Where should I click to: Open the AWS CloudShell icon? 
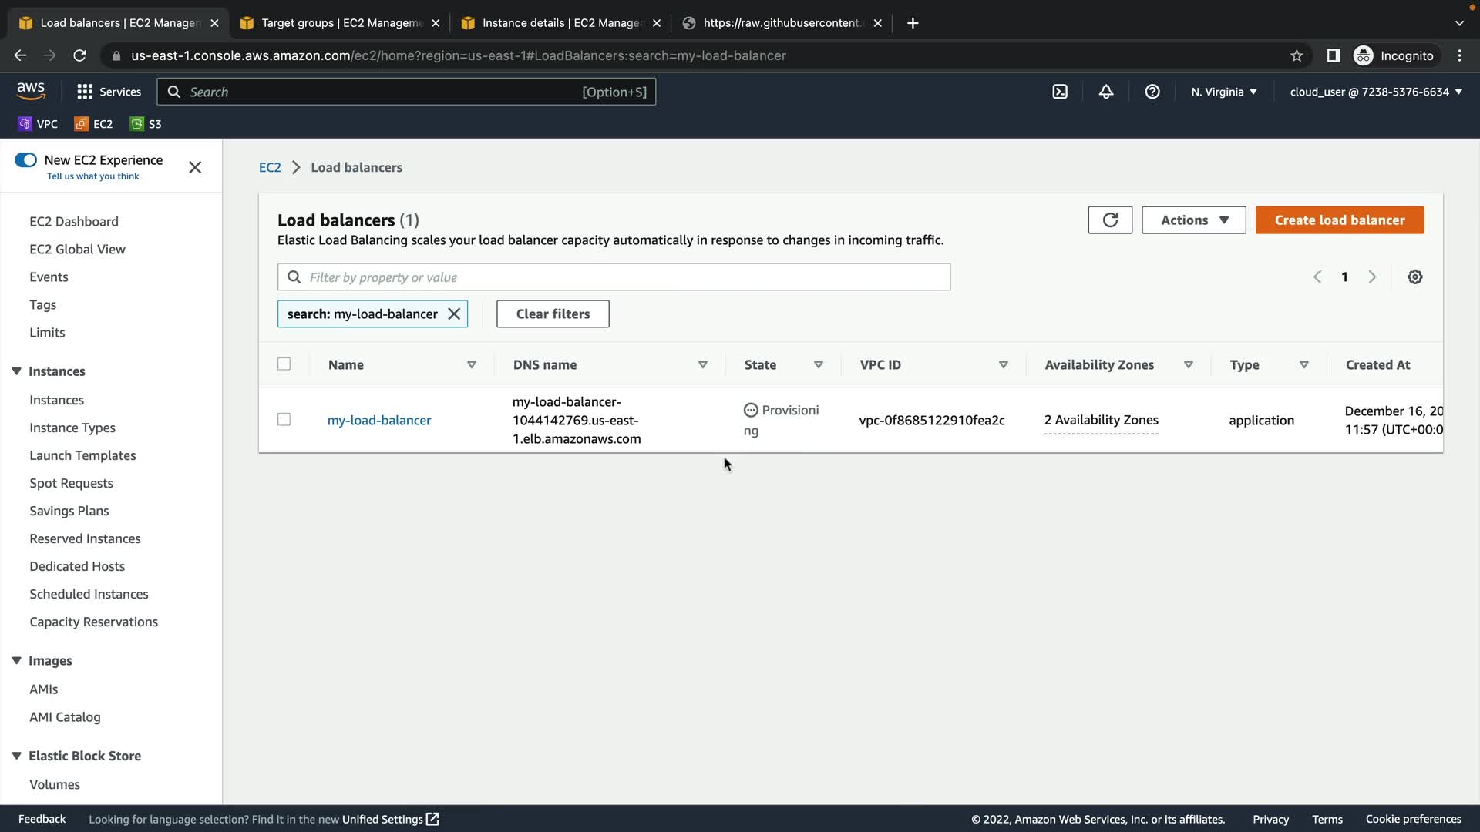(1060, 92)
